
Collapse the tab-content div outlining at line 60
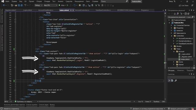click(15, 51)
